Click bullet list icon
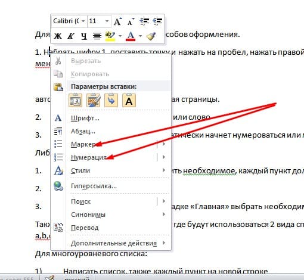The height and width of the screenshot is (280, 304). point(58,144)
